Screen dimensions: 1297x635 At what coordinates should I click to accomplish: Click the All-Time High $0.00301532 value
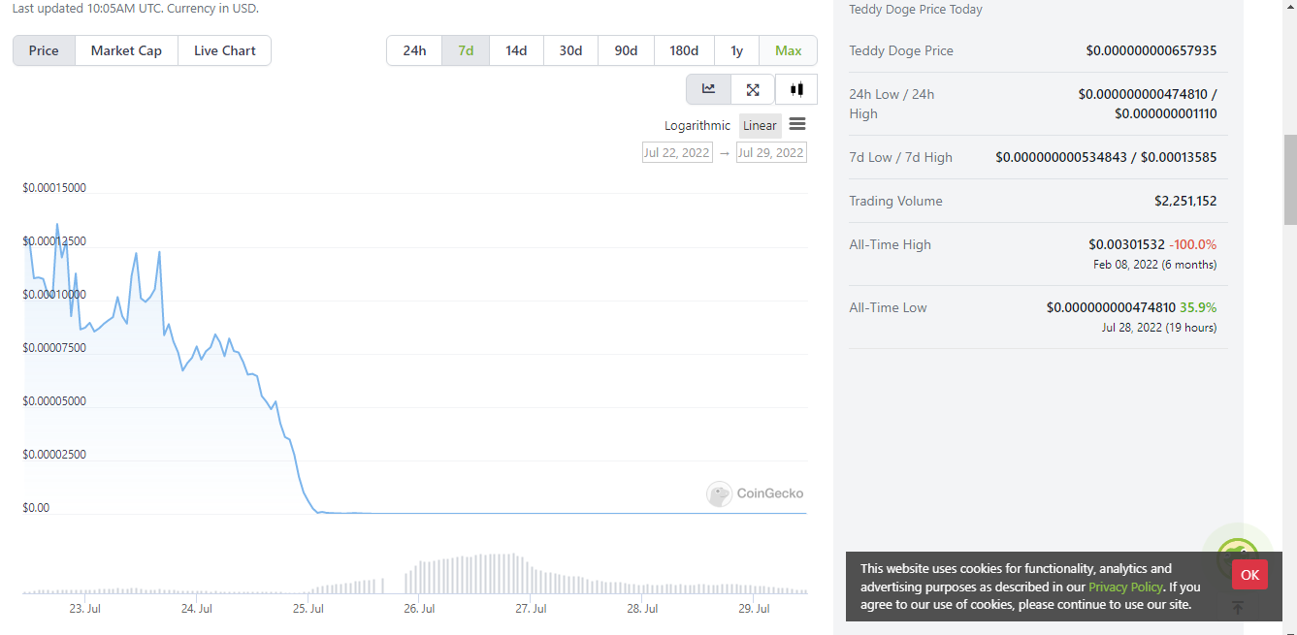(1126, 244)
